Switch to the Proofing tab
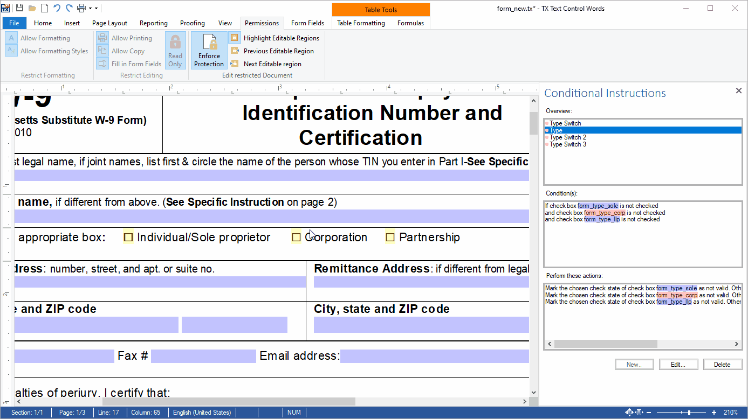Image resolution: width=748 pixels, height=419 pixels. click(193, 23)
